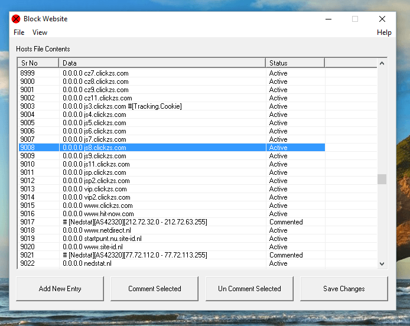Sort by the Sr No column header
Image resolution: width=410 pixels, height=326 pixels.
pyautogui.click(x=38, y=63)
